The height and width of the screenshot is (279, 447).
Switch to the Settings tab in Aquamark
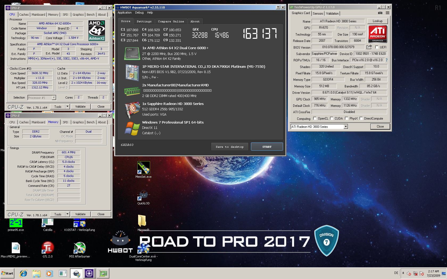click(144, 21)
